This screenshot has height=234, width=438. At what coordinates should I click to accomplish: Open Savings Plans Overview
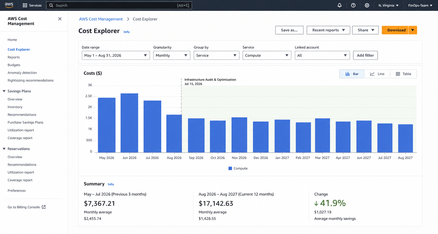tap(15, 99)
